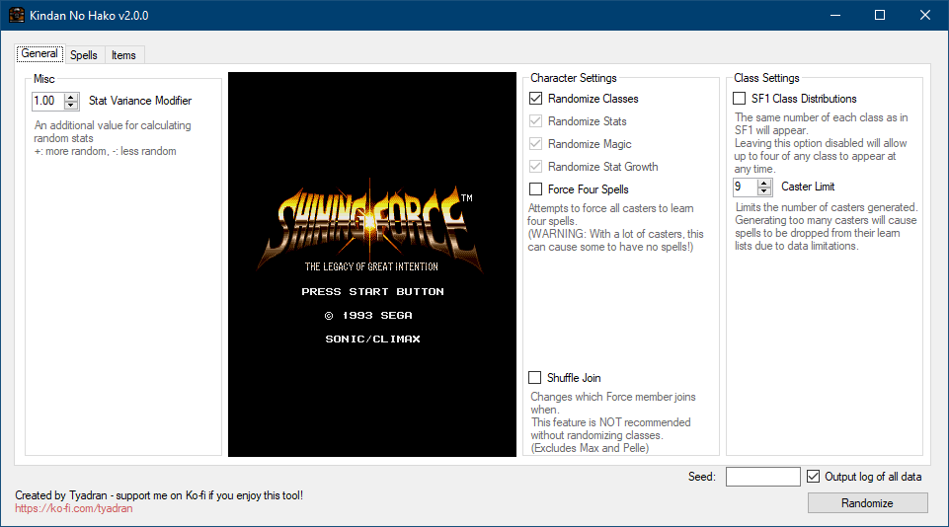Click the Stat Variance Modifier value field
The height and width of the screenshot is (527, 949).
[x=46, y=101]
